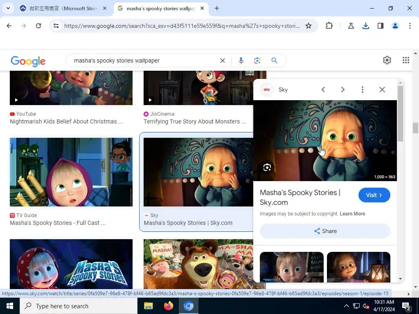The image size is (419, 314).
Task: Click the Windows taskbar search box
Action: click(78, 306)
